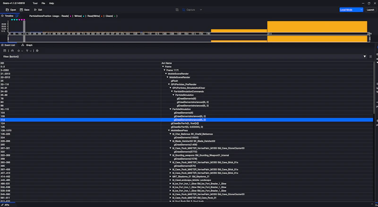Collapse the MobileBasePass node
The image size is (378, 207).
(169, 130)
